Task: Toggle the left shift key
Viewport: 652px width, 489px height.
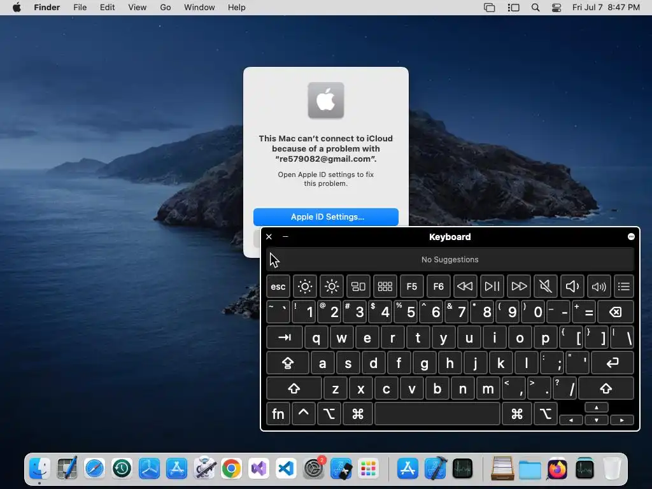Action: pos(294,388)
